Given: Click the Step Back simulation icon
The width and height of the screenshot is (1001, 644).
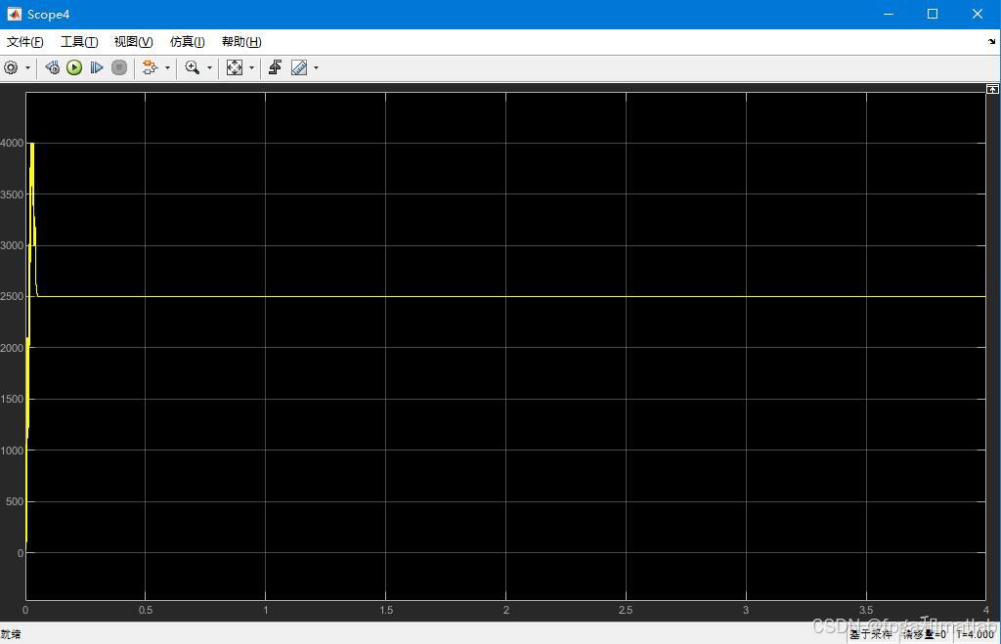Looking at the screenshot, I should pyautogui.click(x=53, y=67).
